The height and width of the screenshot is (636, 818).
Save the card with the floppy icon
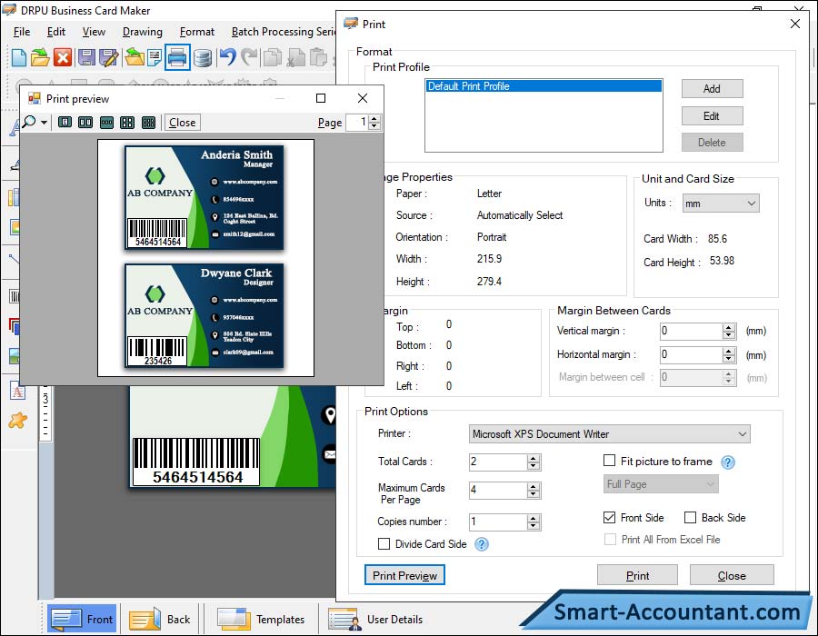[x=86, y=57]
